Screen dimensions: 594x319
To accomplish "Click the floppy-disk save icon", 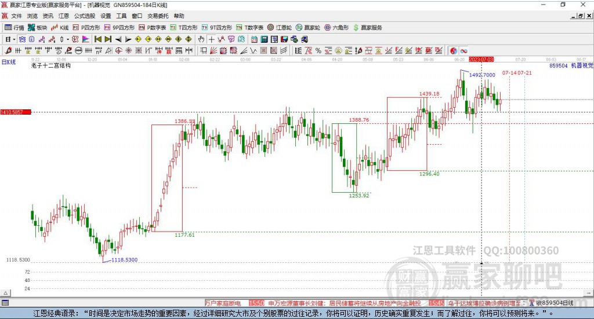I will point(284,39).
